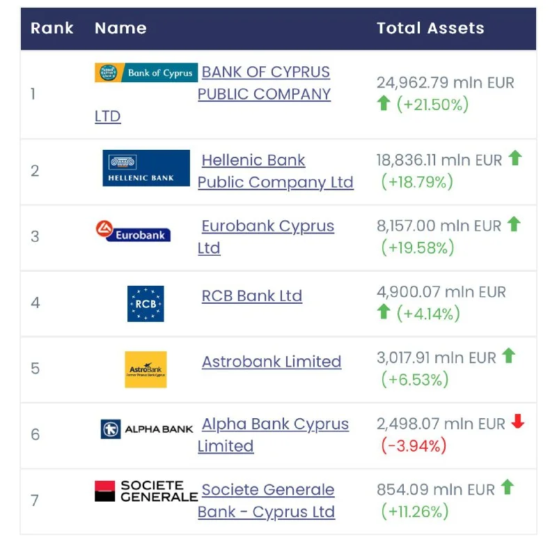Click the RCB Bank logo

(146, 304)
